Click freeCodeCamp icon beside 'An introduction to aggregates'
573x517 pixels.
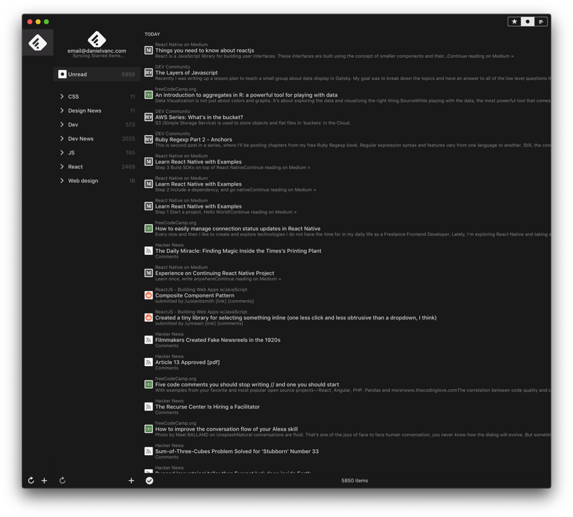[148, 94]
